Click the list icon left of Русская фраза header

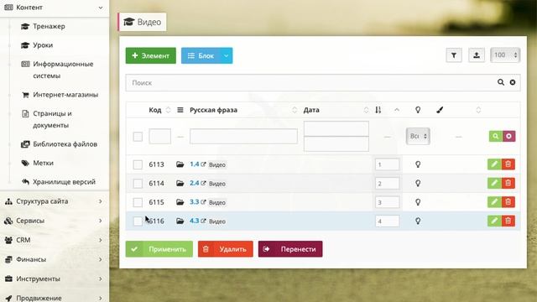pyautogui.click(x=180, y=110)
